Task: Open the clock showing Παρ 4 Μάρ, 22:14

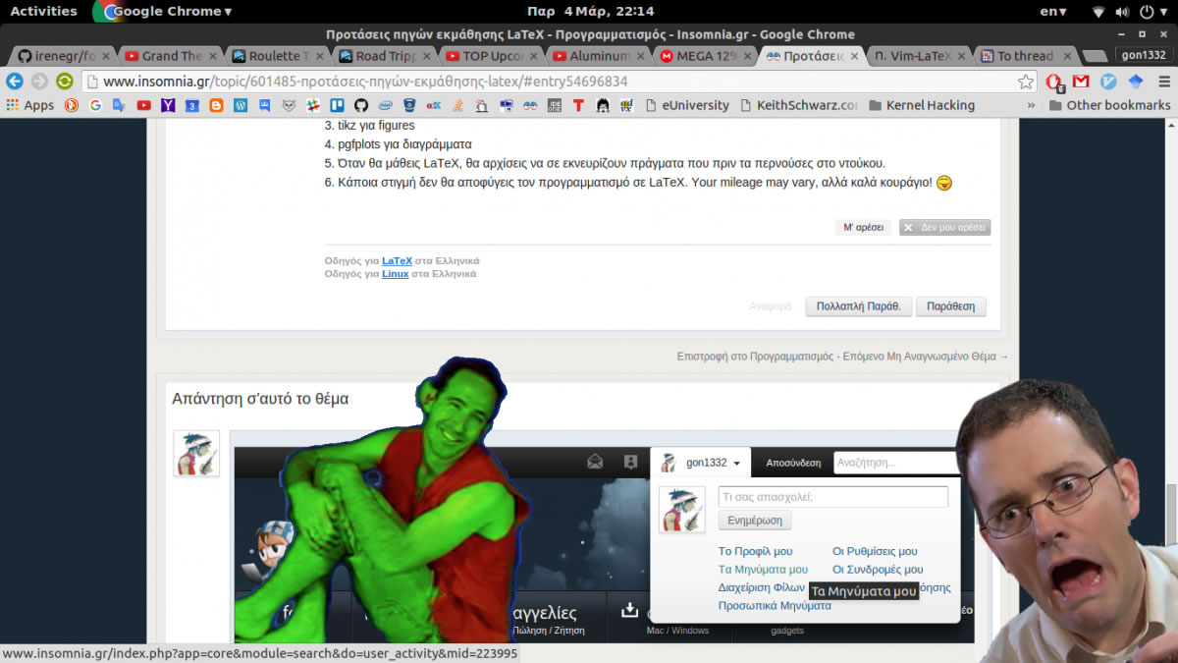Action: (x=590, y=11)
